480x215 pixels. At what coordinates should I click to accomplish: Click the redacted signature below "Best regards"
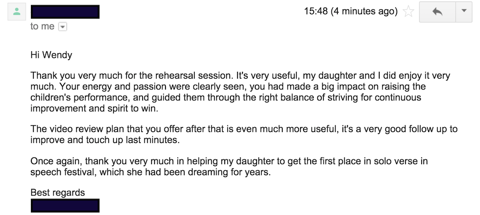pos(65,206)
